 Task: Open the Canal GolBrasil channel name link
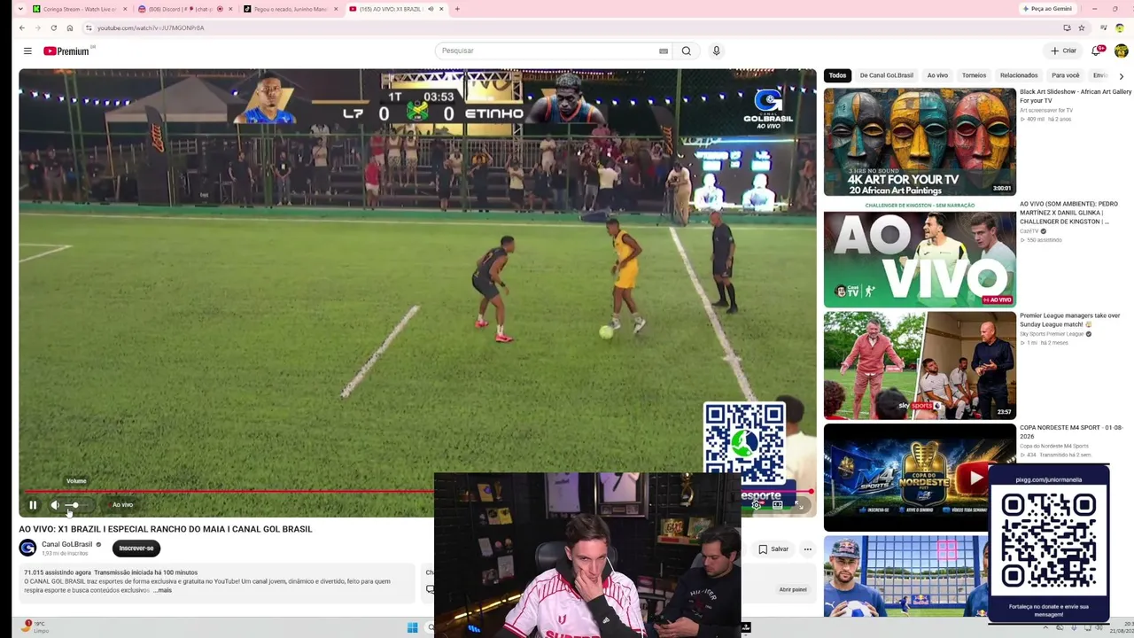(67, 544)
